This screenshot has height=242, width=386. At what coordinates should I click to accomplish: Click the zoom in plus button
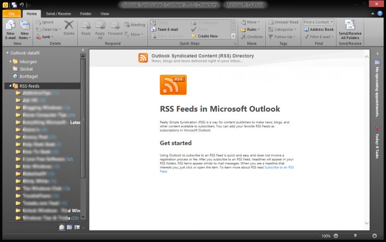tap(375, 236)
